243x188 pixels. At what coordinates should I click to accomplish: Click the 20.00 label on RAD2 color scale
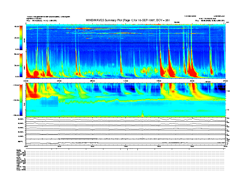pyautogui.click(x=17, y=38)
